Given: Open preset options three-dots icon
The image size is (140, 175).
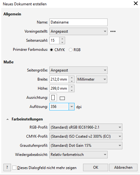Looking at the screenshot, I should pos(113,31).
